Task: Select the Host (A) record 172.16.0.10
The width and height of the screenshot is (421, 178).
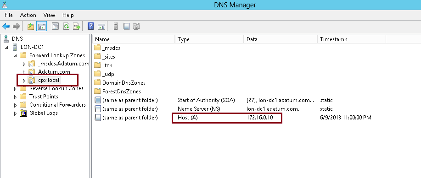Action: (x=232, y=118)
